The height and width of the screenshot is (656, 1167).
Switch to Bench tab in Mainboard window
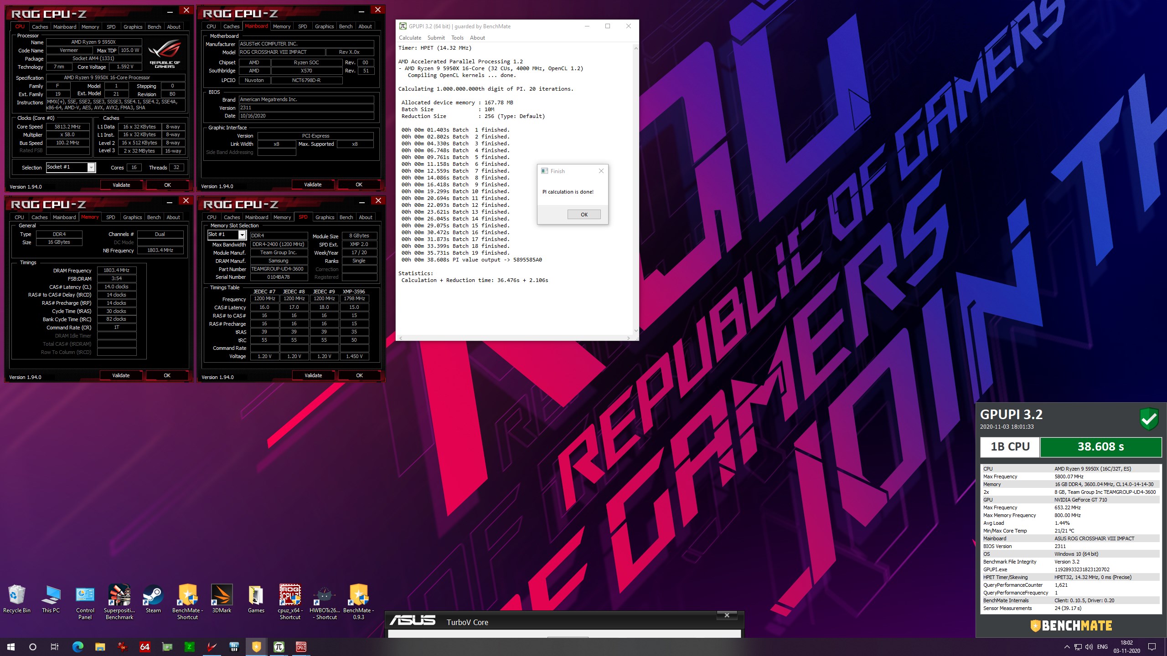(346, 26)
